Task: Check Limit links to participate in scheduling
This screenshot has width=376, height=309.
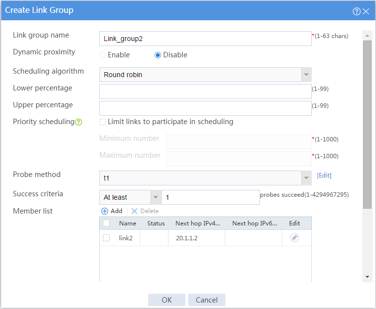Action: click(103, 122)
